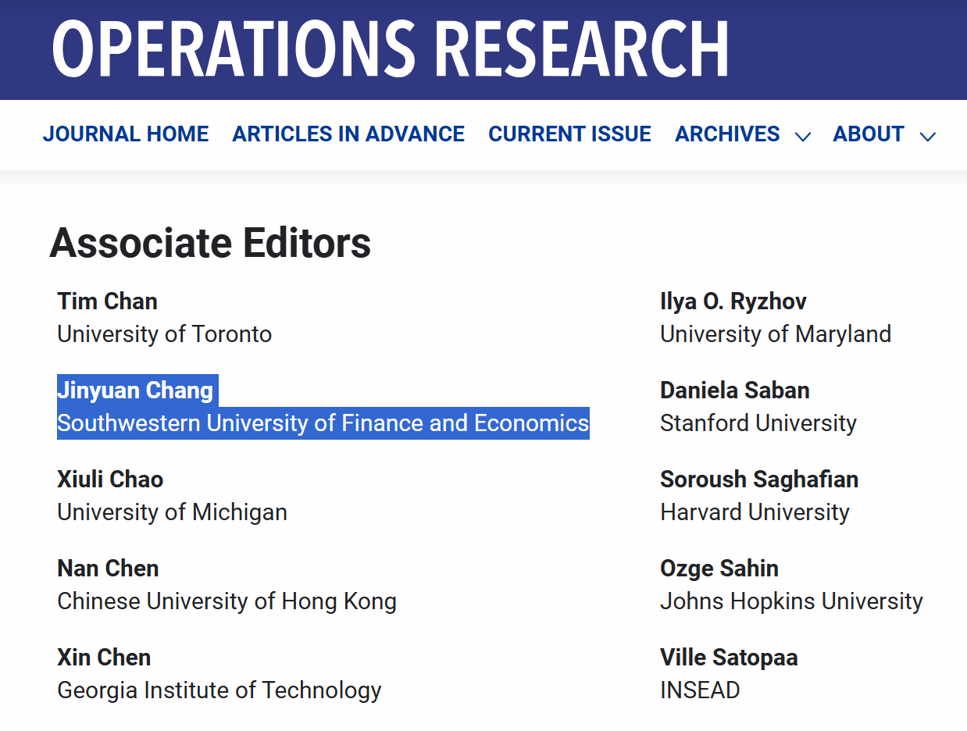Click Southwestern University of Finance and Economics
Image resolution: width=967 pixels, height=731 pixels.
[323, 423]
